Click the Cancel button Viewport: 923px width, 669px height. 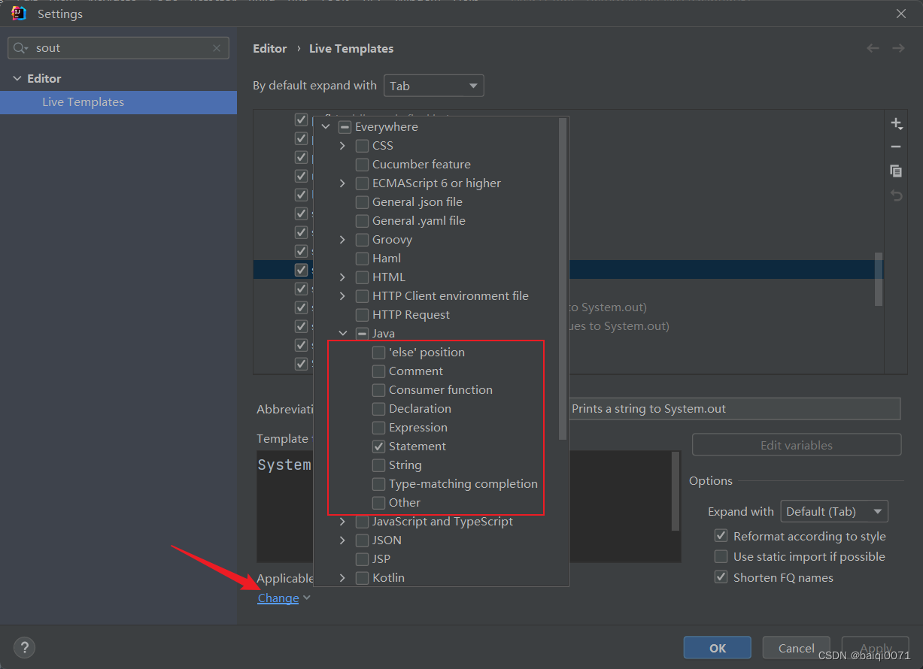797,648
